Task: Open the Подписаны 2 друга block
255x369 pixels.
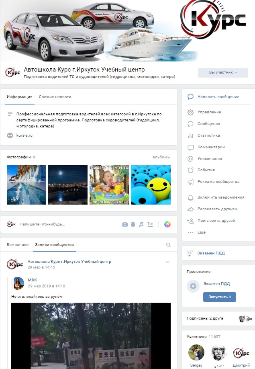Action: tap(218, 318)
